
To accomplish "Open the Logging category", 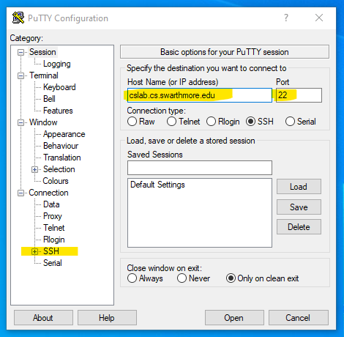I will pos(57,64).
